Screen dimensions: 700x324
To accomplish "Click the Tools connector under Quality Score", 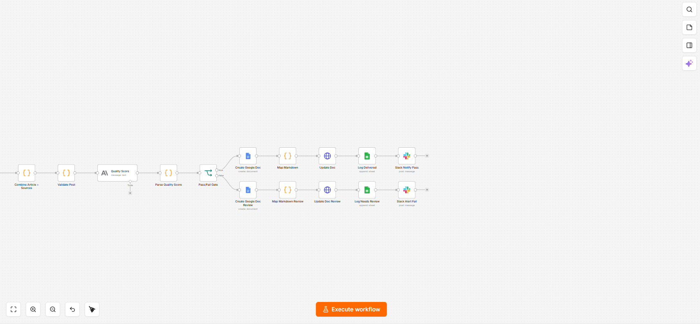I will coord(130,182).
